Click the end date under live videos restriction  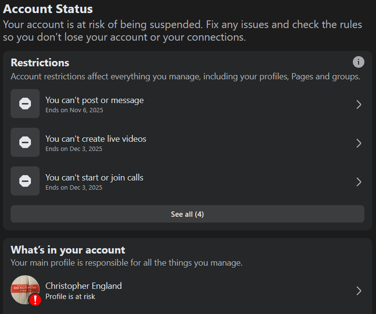coord(73,149)
